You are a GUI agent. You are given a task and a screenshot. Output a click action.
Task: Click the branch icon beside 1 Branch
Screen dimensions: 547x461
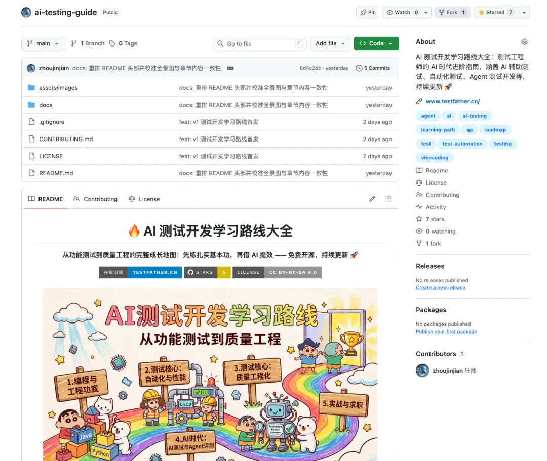[74, 43]
